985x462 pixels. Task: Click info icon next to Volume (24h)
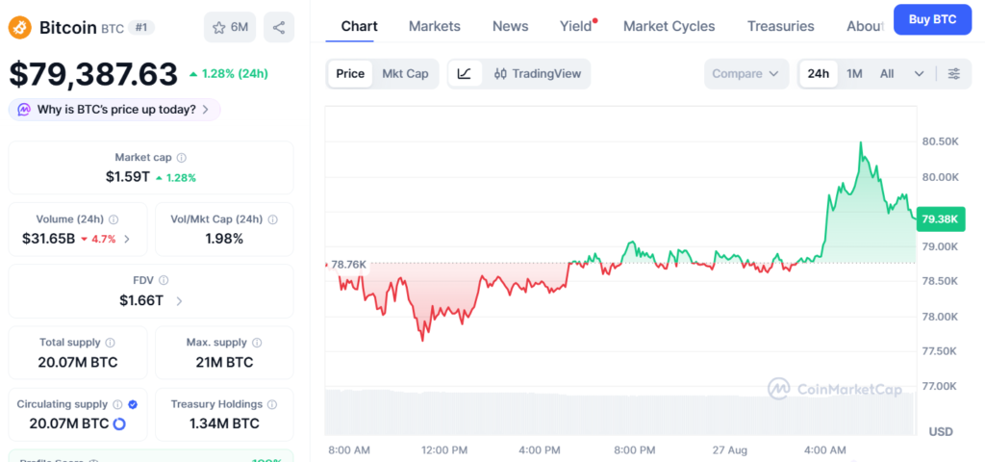coord(114,219)
